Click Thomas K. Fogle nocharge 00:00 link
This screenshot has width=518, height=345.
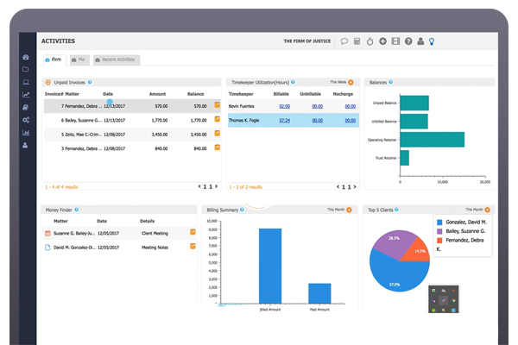point(351,121)
